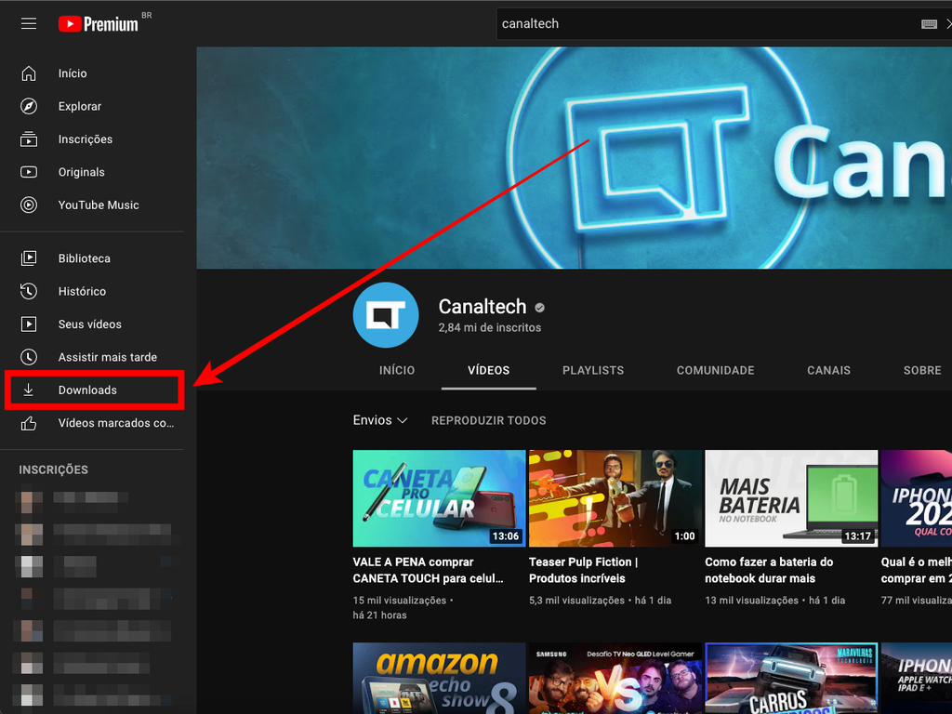
Task: Click '15 mil visualizações' under the caneta video
Action: 400,601
